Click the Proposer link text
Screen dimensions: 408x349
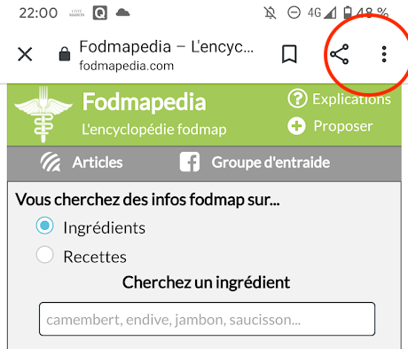[x=343, y=126]
